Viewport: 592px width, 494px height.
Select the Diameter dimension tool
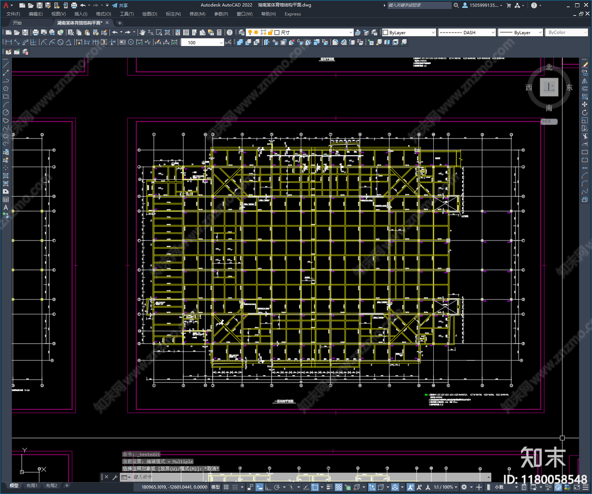[x=60, y=42]
